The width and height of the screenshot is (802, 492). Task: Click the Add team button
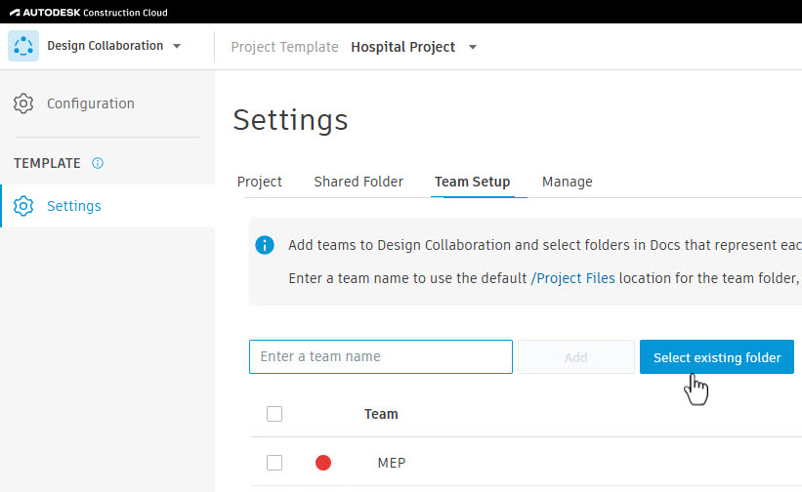(576, 357)
